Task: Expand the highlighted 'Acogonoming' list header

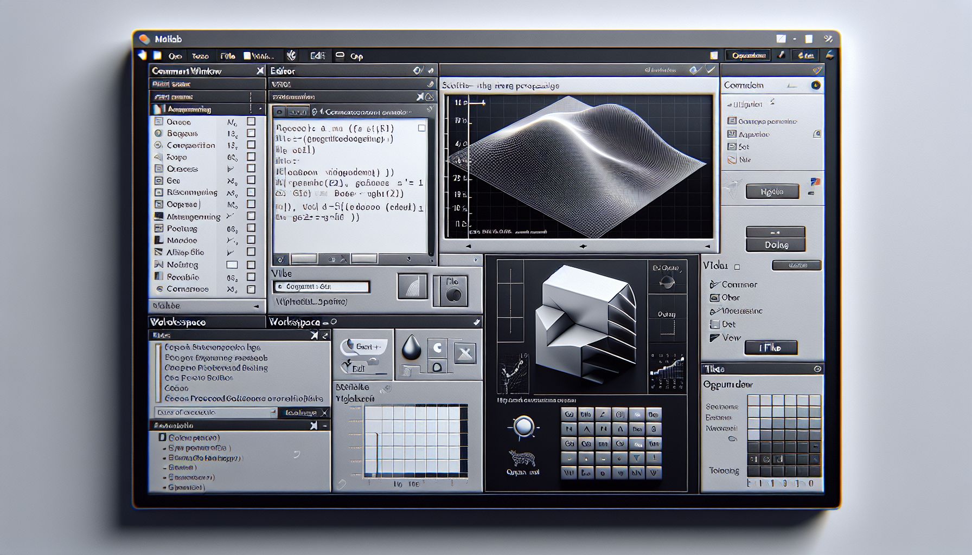Action: pos(207,109)
